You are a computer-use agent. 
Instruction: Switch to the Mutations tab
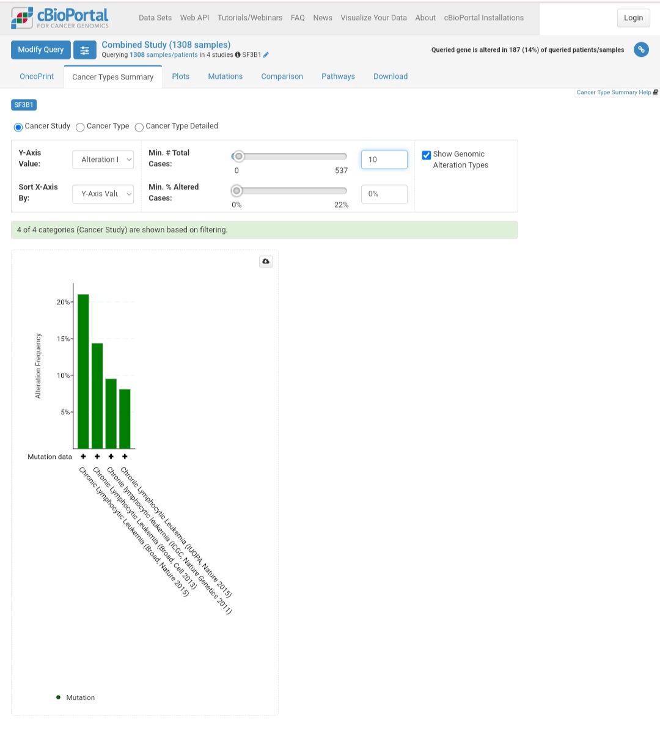(x=225, y=76)
